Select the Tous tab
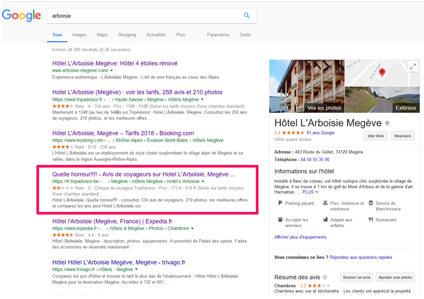 click(x=57, y=35)
